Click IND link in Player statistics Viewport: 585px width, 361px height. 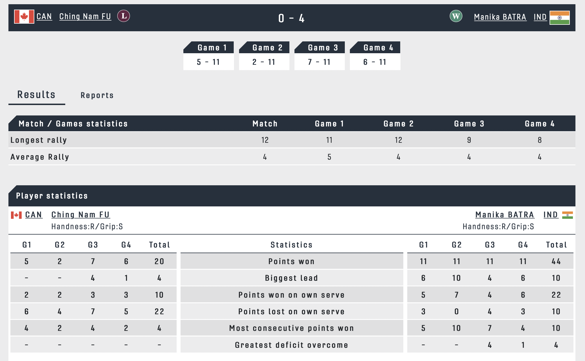(x=550, y=215)
